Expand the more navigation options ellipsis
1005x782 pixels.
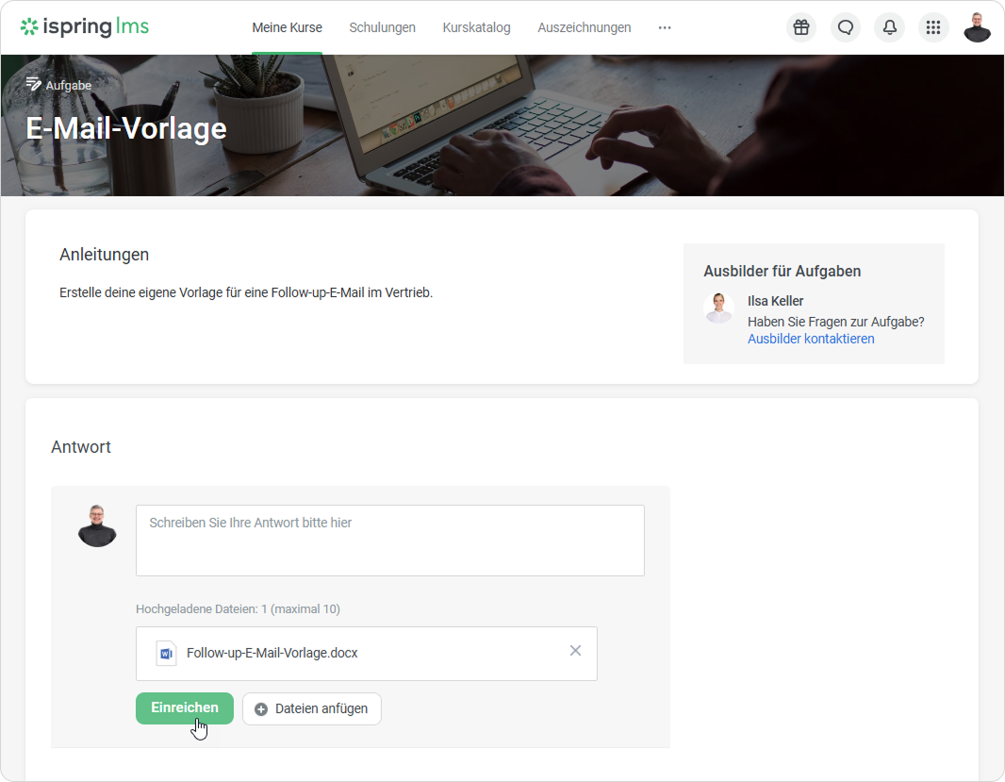coord(665,27)
